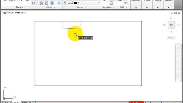Expand the Groups panel
The height and width of the screenshot is (103, 183).
[147, 8]
